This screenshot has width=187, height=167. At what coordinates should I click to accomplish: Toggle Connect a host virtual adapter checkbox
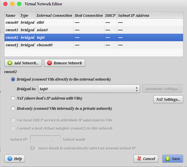pos(13,128)
